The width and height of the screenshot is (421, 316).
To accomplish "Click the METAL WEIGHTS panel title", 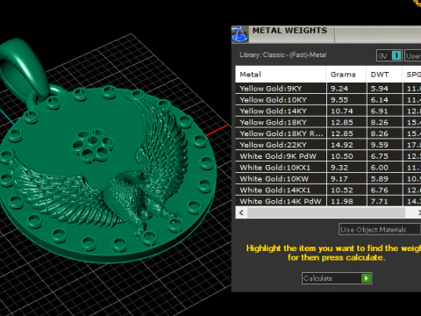I will click(289, 31).
